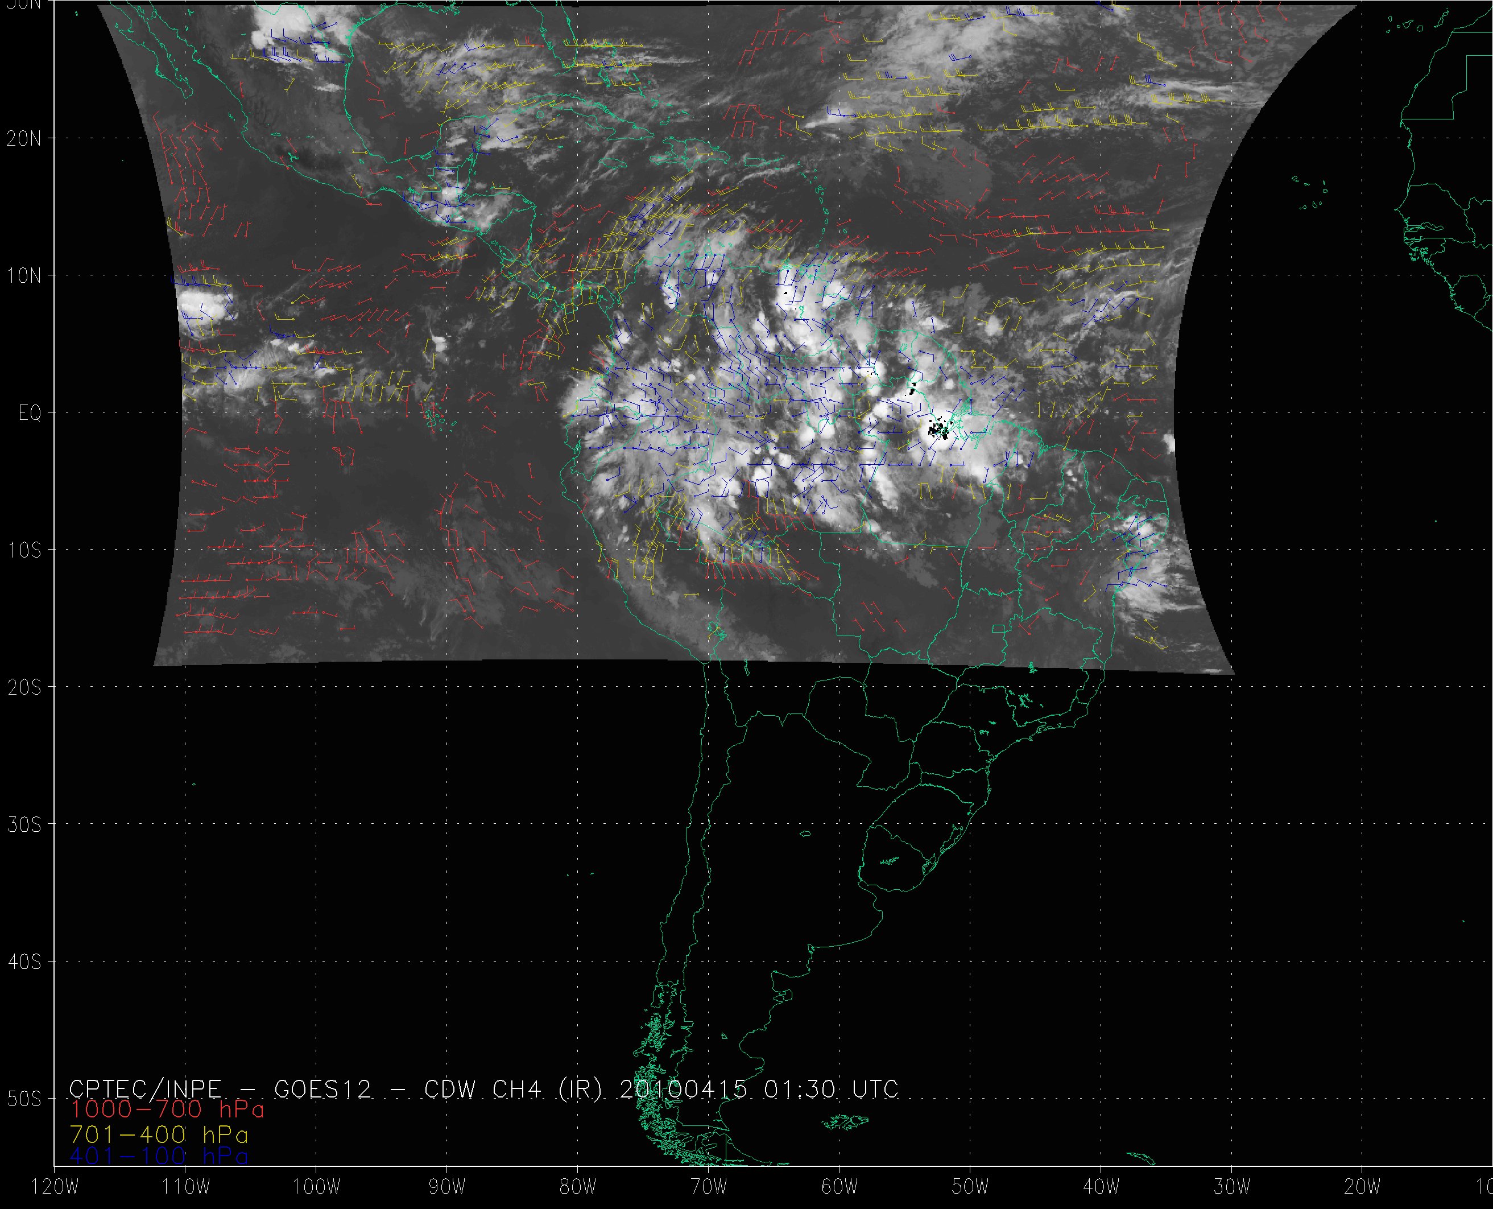Click the 10N latitude axis label
The height and width of the screenshot is (1209, 1493).
pyautogui.click(x=24, y=276)
